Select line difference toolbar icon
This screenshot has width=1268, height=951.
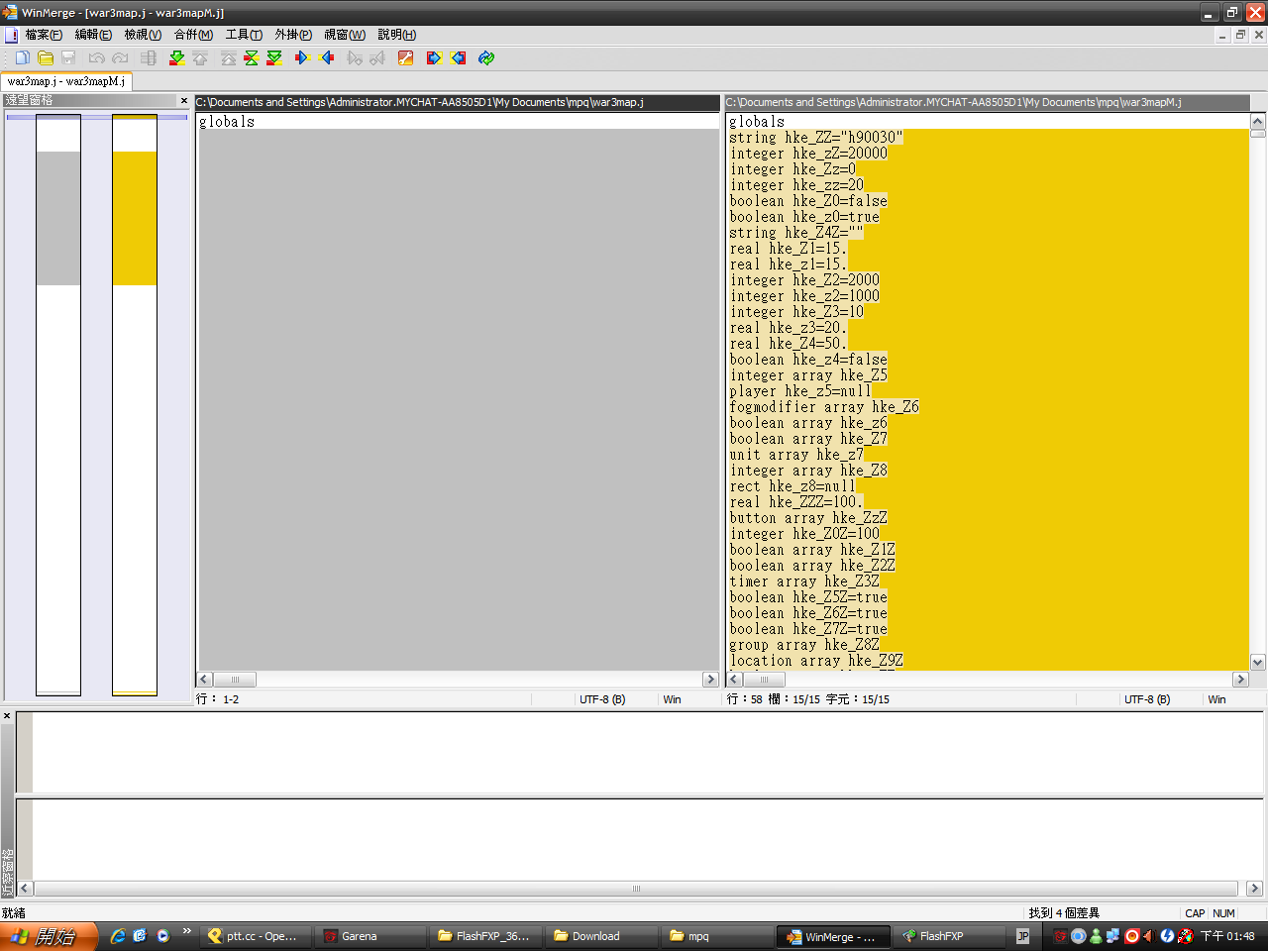click(x=149, y=58)
